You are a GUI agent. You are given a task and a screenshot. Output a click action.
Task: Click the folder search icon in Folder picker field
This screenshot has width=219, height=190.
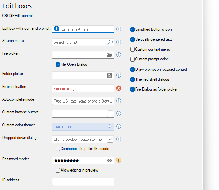pyautogui.click(x=109, y=76)
